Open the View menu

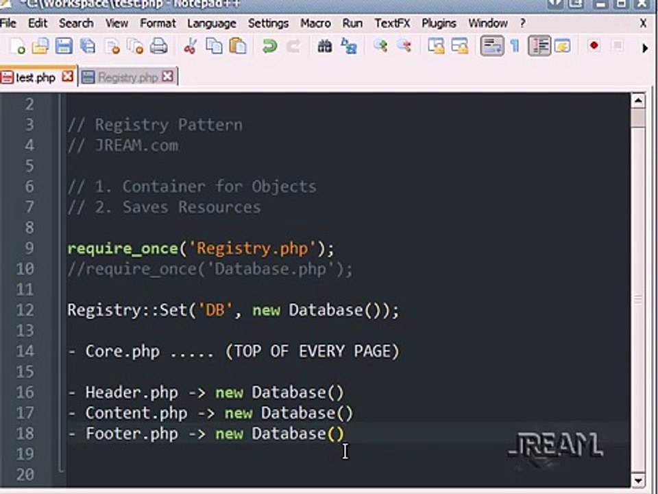click(x=117, y=23)
